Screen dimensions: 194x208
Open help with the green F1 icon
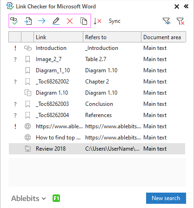(56, 198)
